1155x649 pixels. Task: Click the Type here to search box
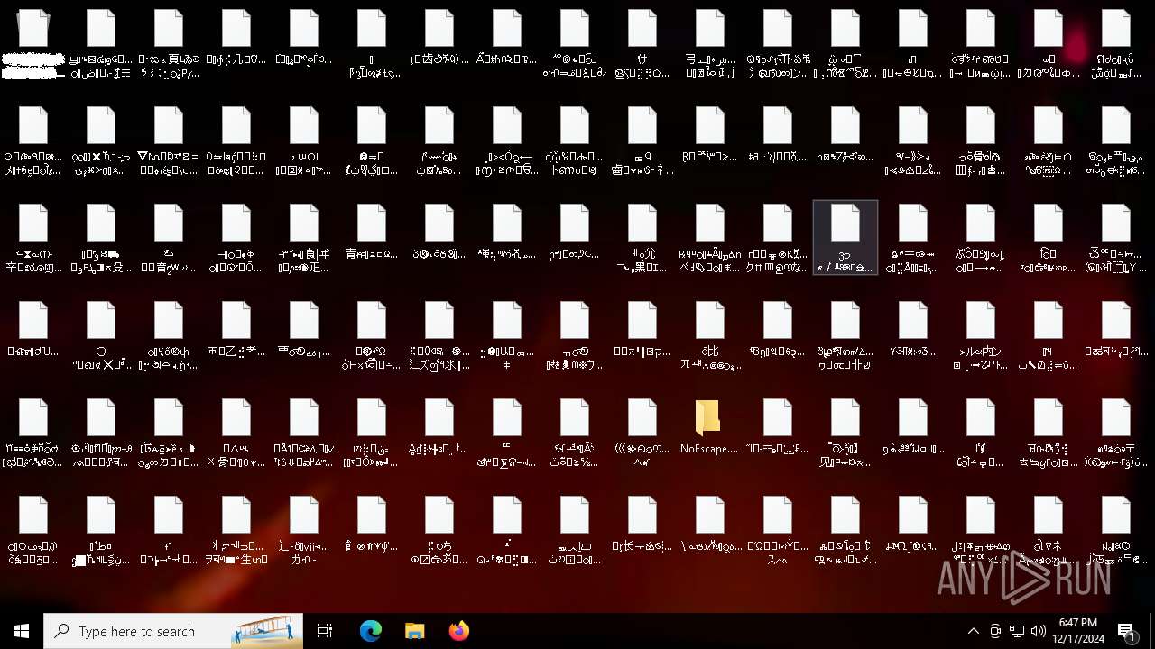point(175,631)
